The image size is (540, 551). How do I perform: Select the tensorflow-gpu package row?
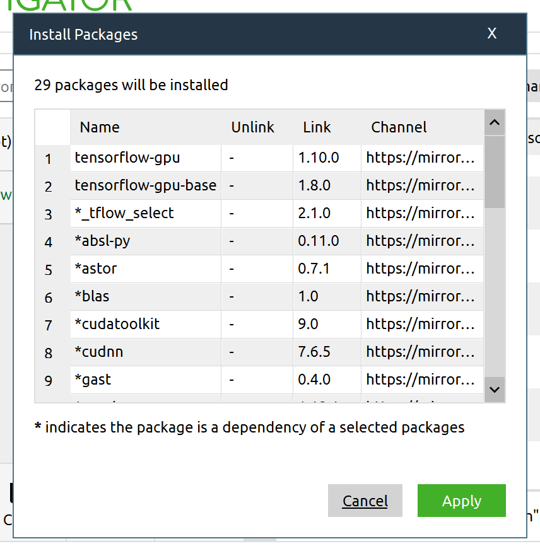tap(127, 158)
